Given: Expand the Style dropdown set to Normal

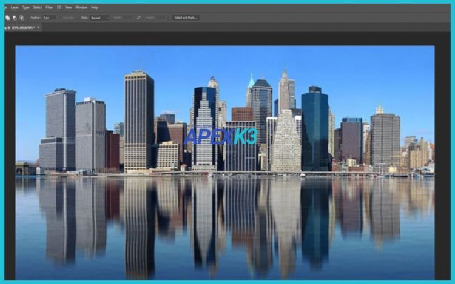Looking at the screenshot, I should [99, 18].
